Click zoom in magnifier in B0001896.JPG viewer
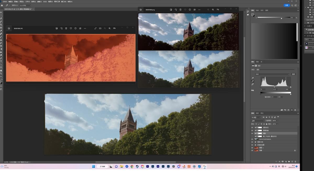Image resolution: width=314 pixels, height=171 pixels. (110, 28)
